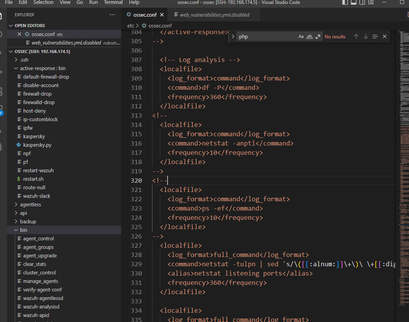Image resolution: width=409 pixels, height=322 pixels.
Task: Toggle primary sidebar layout icon
Action: [x=345, y=2]
